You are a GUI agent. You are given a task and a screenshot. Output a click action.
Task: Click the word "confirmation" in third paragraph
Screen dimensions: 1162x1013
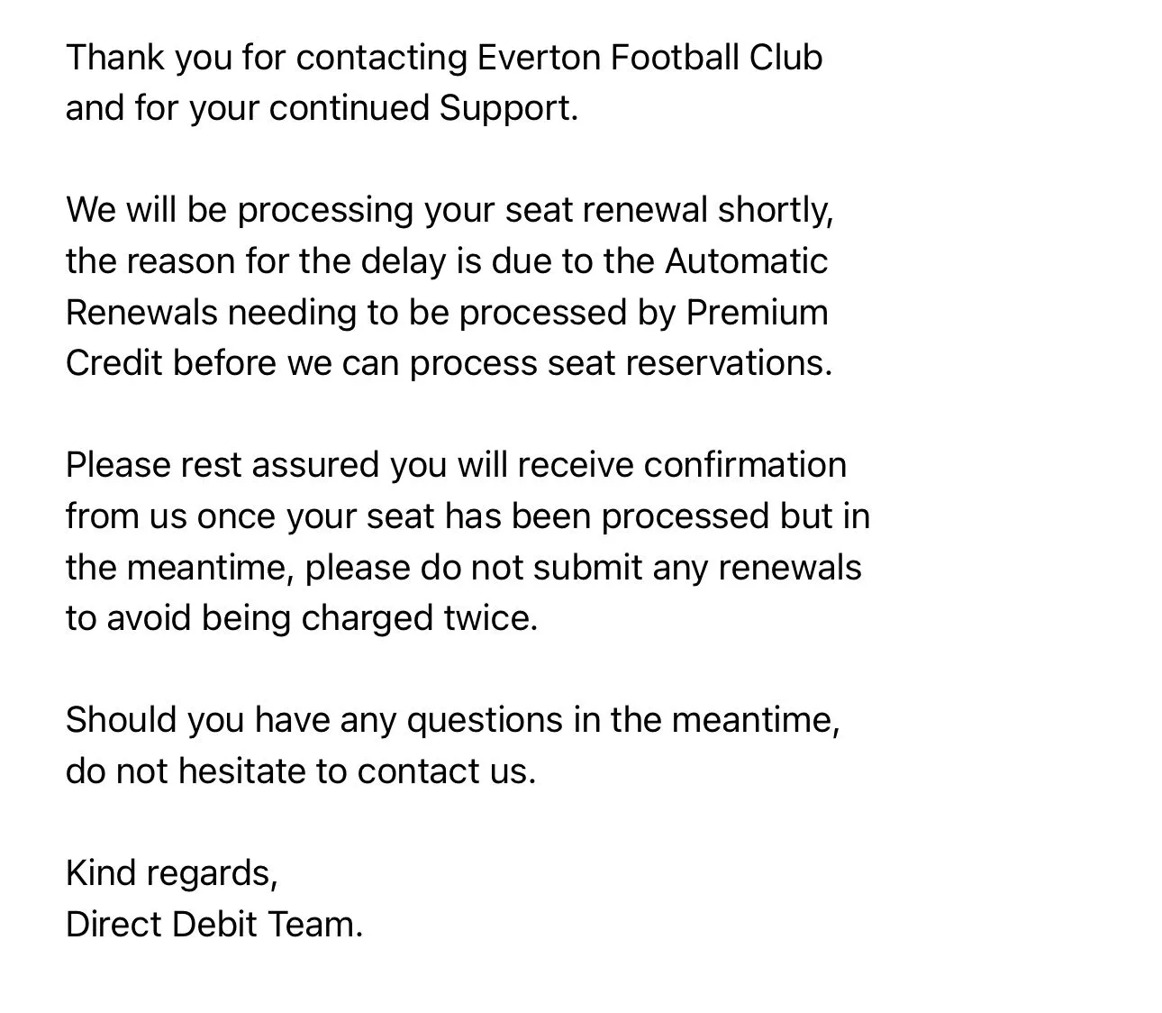click(745, 465)
